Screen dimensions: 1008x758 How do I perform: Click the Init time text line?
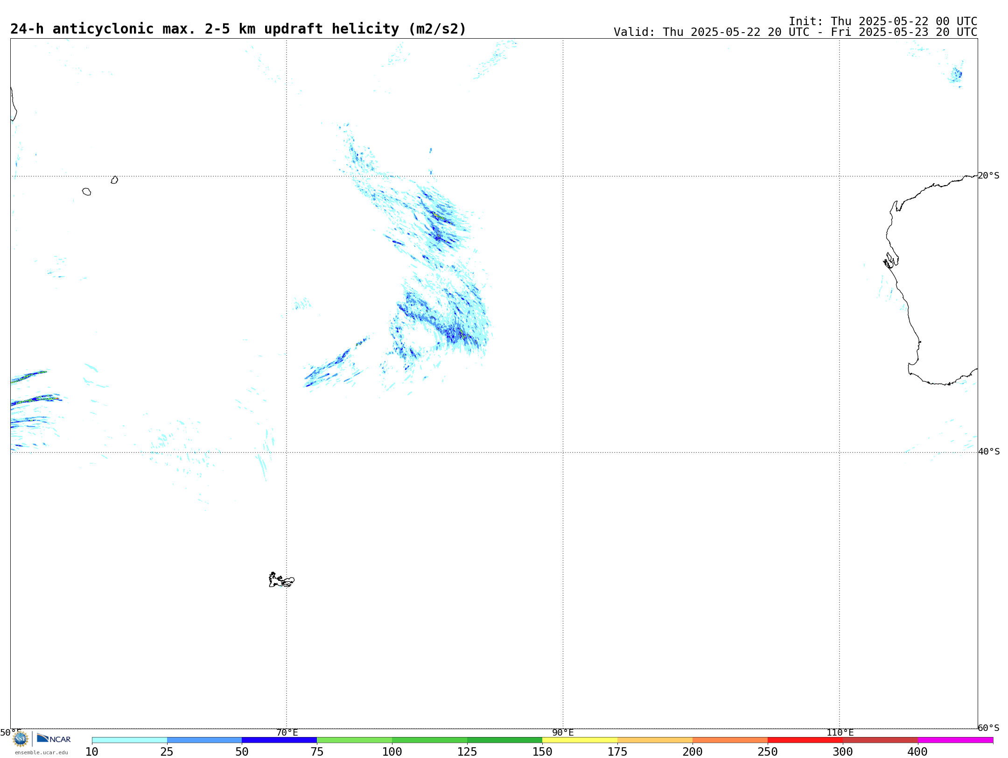click(x=883, y=21)
